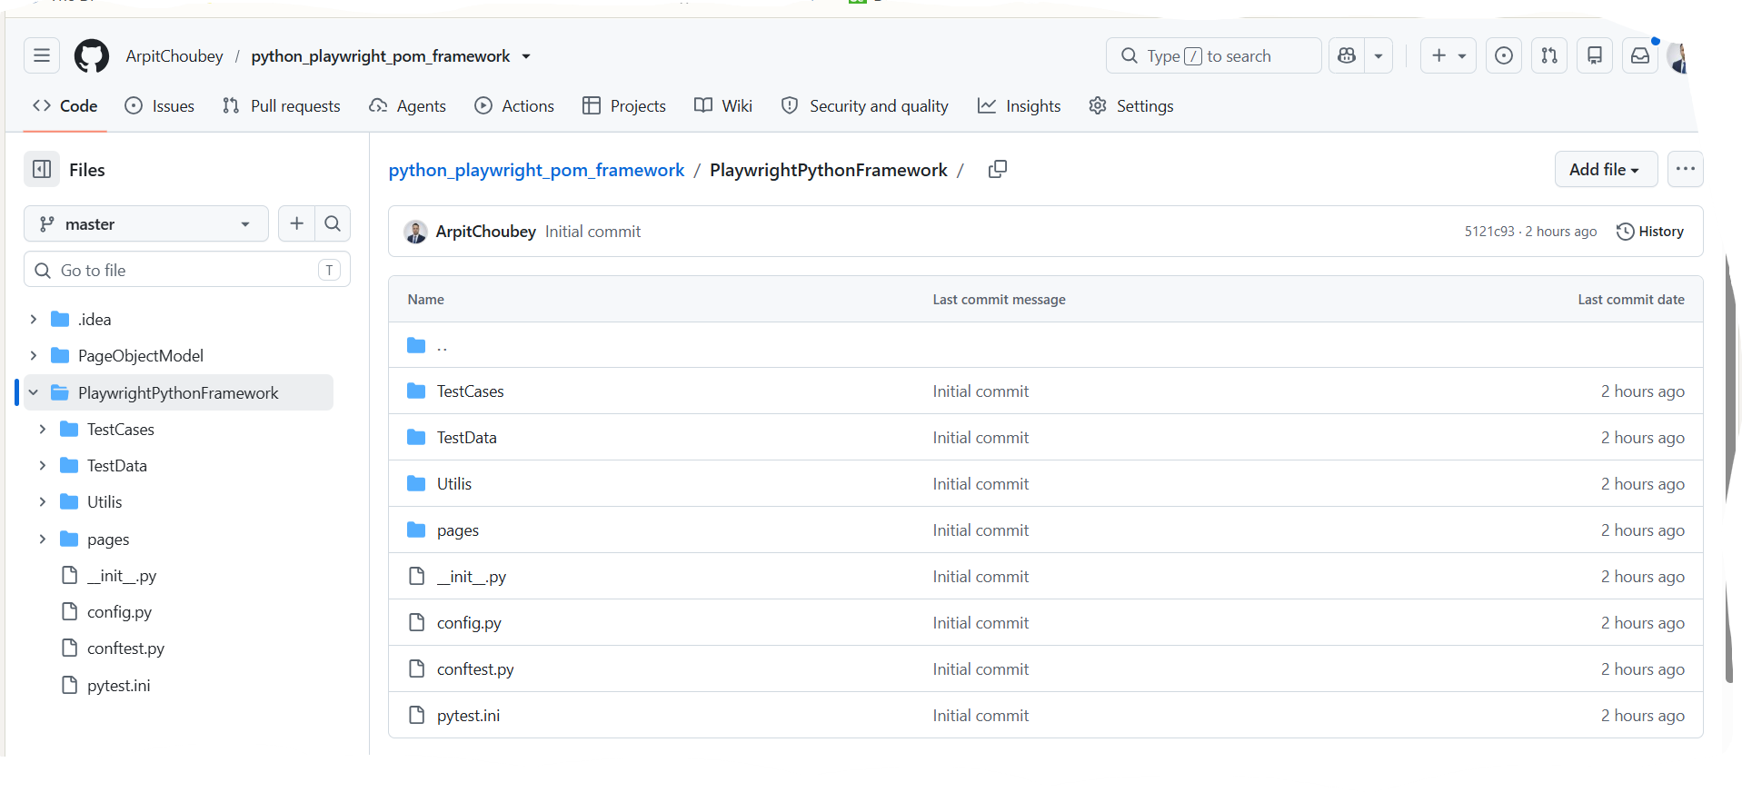
Task: Open the Insights tab
Action: pyautogui.click(x=1020, y=106)
